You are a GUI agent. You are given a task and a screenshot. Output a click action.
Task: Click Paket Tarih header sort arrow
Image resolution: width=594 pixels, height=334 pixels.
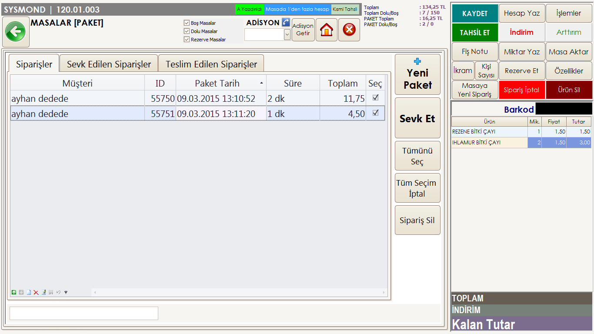coord(261,83)
